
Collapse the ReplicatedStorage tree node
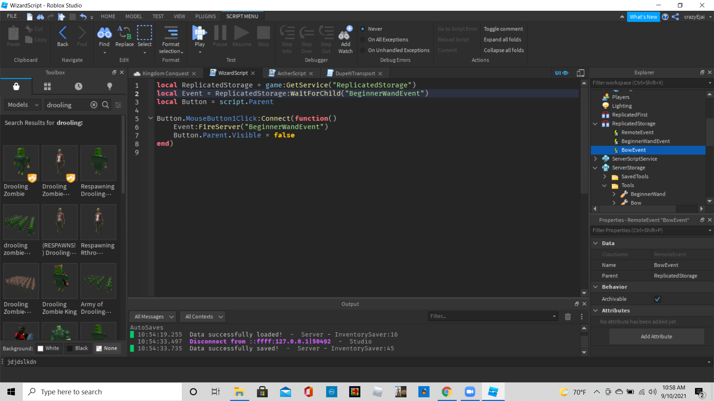pyautogui.click(x=595, y=124)
